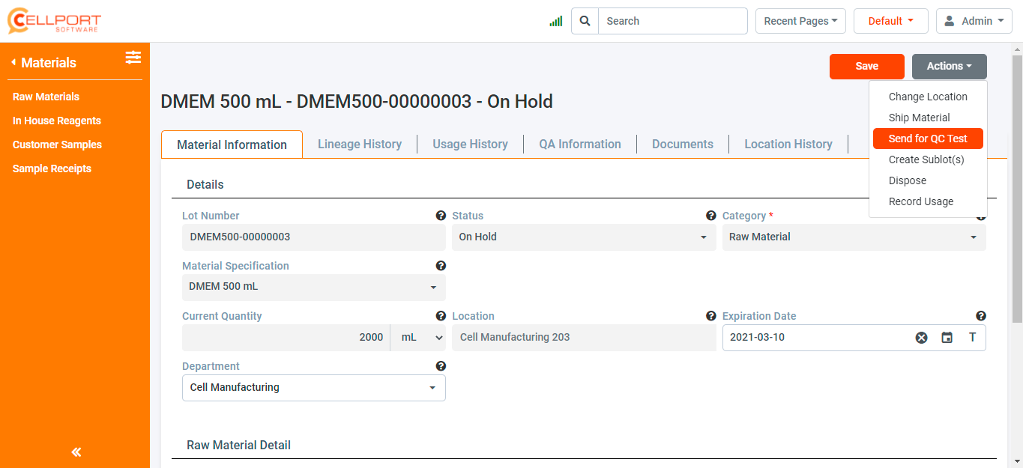Image resolution: width=1023 pixels, height=468 pixels.
Task: Click the signal strength bars icon
Action: coord(555,22)
